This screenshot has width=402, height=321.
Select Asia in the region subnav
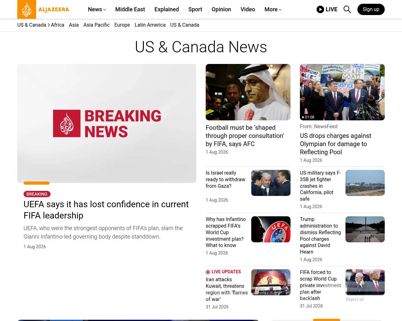(74, 25)
